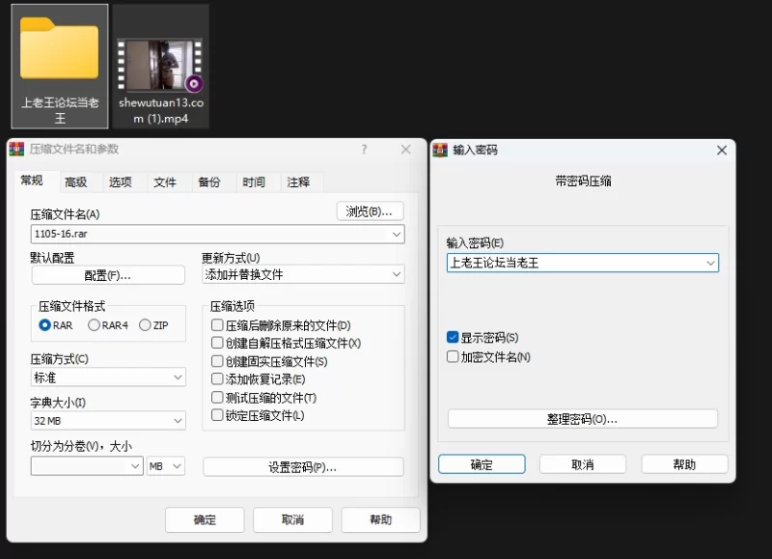The height and width of the screenshot is (559, 772).
Task: Click the 浏览(B)... button
Action: [370, 211]
